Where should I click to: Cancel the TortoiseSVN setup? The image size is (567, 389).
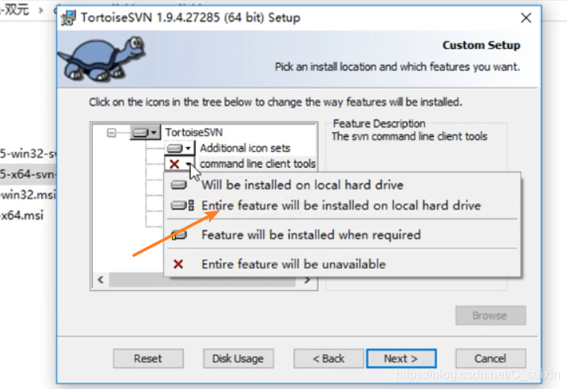coord(490,358)
